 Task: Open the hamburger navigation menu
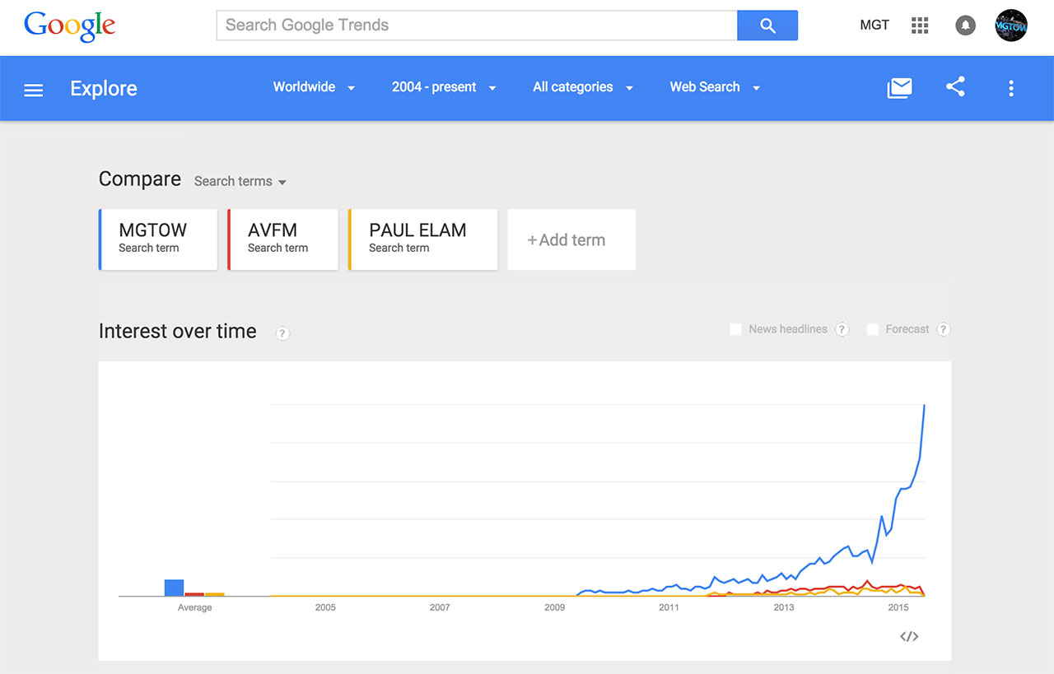[x=34, y=90]
